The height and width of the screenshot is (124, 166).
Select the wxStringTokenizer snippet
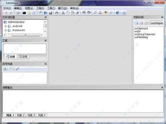[x=145, y=34]
